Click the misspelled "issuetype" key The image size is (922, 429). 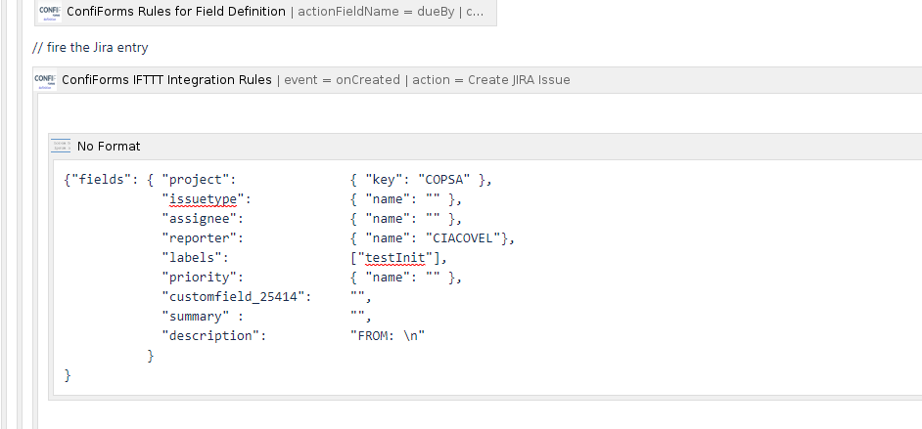pyautogui.click(x=203, y=199)
